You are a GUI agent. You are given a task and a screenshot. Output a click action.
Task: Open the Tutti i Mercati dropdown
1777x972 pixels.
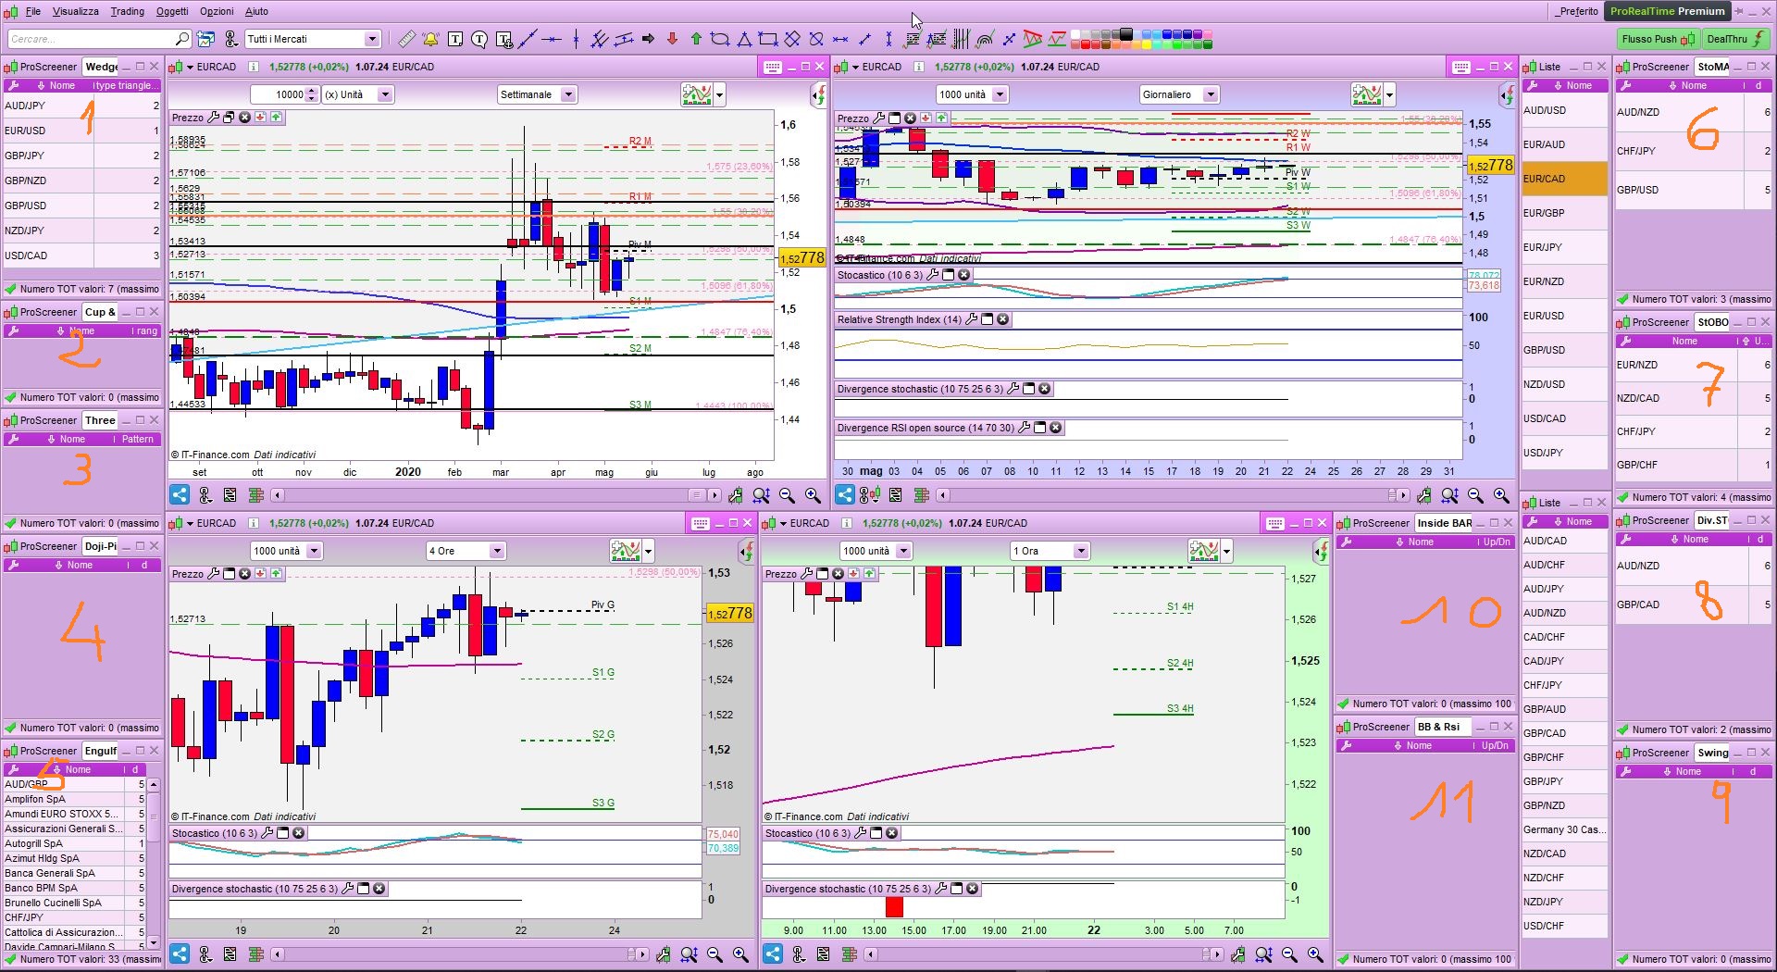point(372,39)
